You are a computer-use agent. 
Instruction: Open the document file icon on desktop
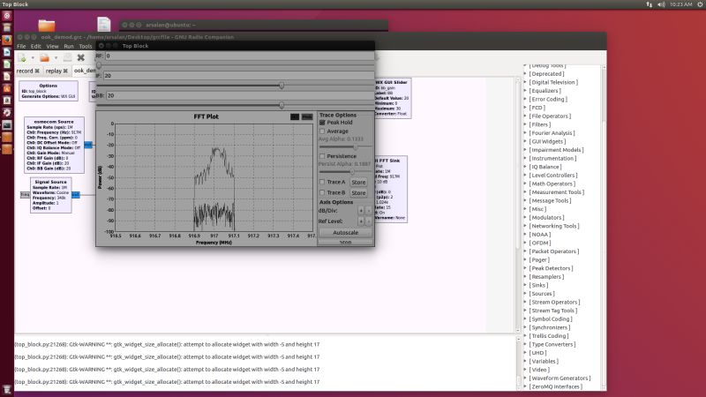click(103, 25)
